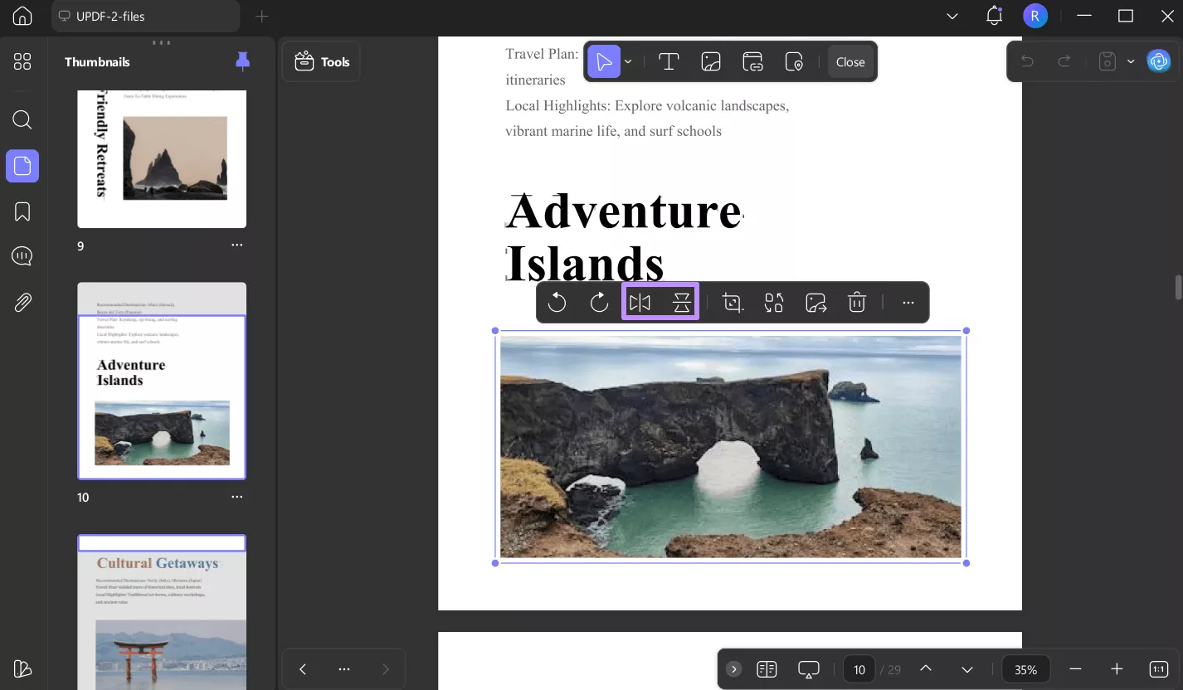1183x690 pixels.
Task: Unpin the Thumbnails panel
Action: (242, 61)
